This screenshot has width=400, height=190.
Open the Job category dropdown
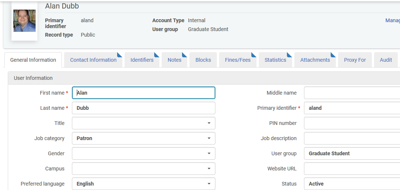click(143, 138)
